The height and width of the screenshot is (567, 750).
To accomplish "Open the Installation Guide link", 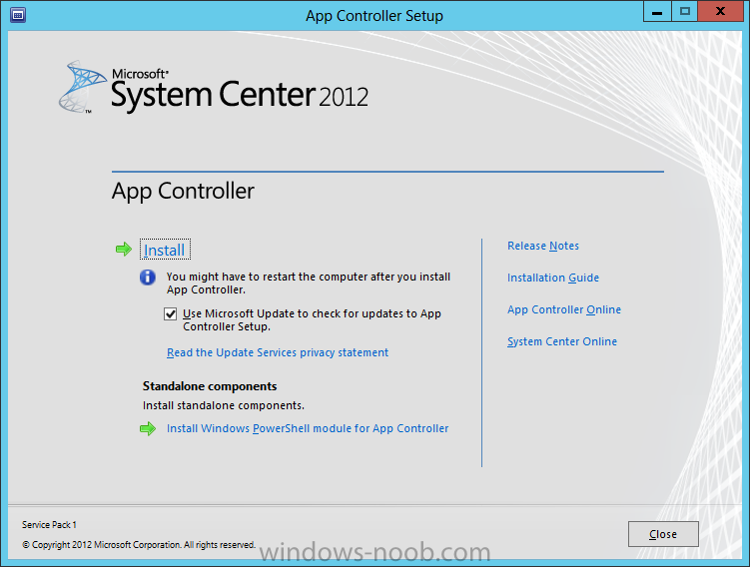I will pyautogui.click(x=553, y=278).
